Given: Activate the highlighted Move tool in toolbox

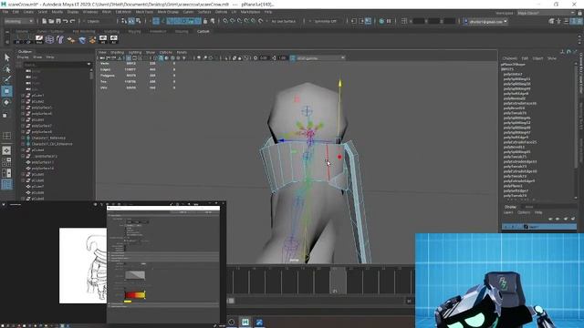Looking at the screenshot, I should [x=6, y=91].
